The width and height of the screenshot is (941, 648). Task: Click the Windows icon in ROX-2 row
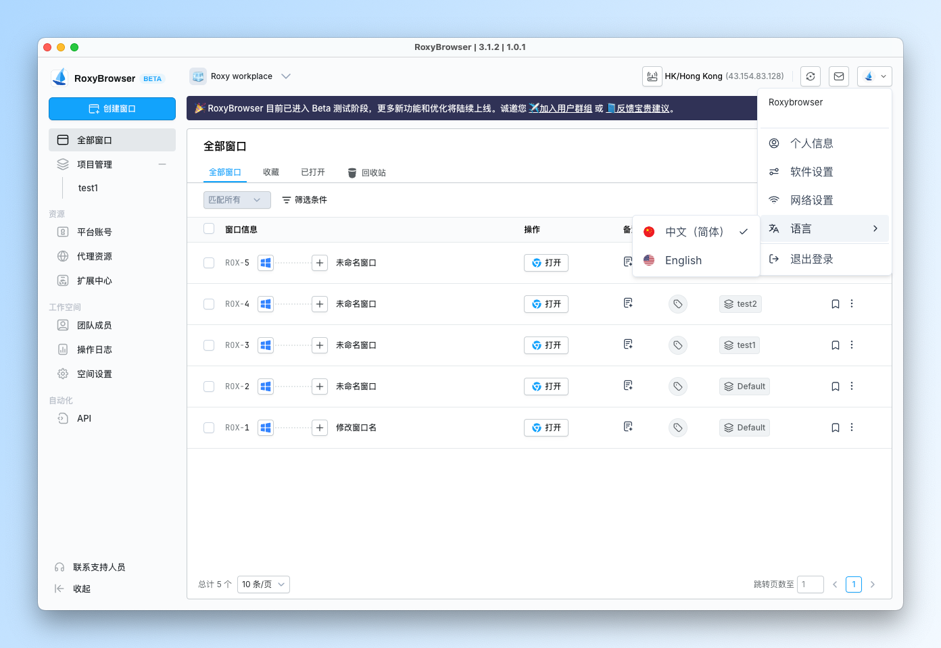point(266,387)
